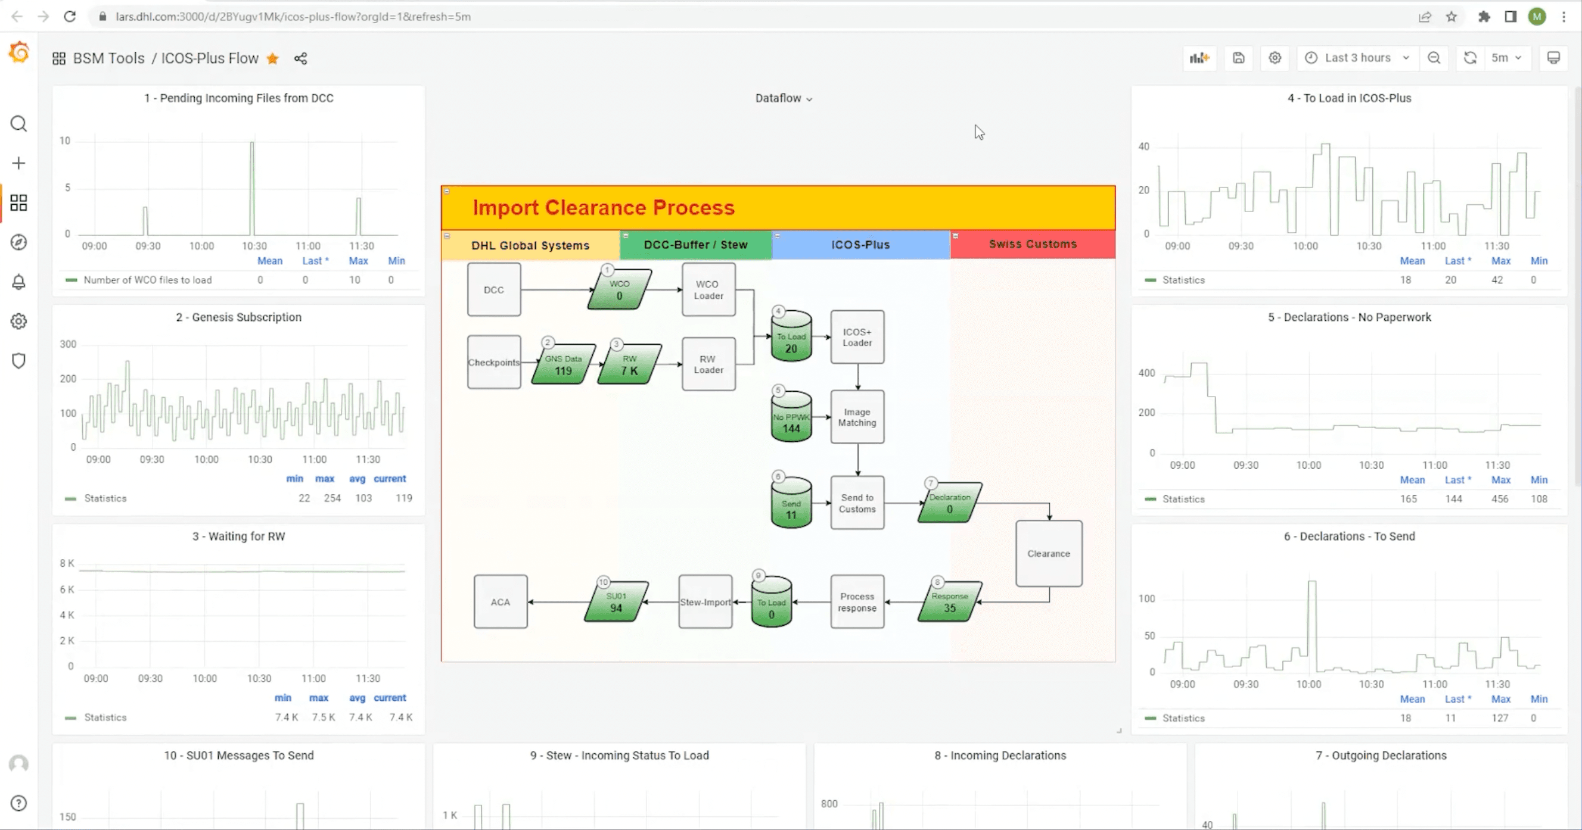Open Server Admin shield icon

[x=19, y=361]
